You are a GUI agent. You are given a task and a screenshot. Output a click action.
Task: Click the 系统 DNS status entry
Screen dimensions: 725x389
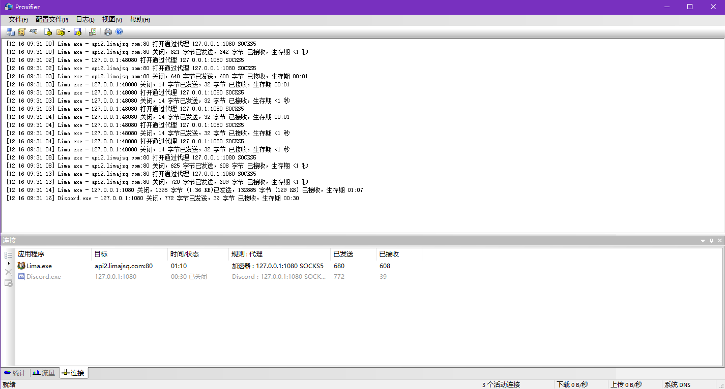pyautogui.click(x=678, y=384)
